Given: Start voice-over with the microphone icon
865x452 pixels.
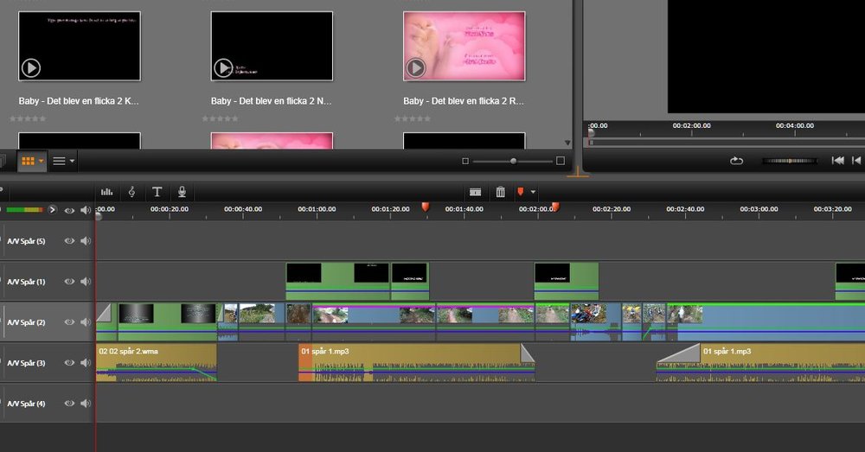Looking at the screenshot, I should 182,192.
